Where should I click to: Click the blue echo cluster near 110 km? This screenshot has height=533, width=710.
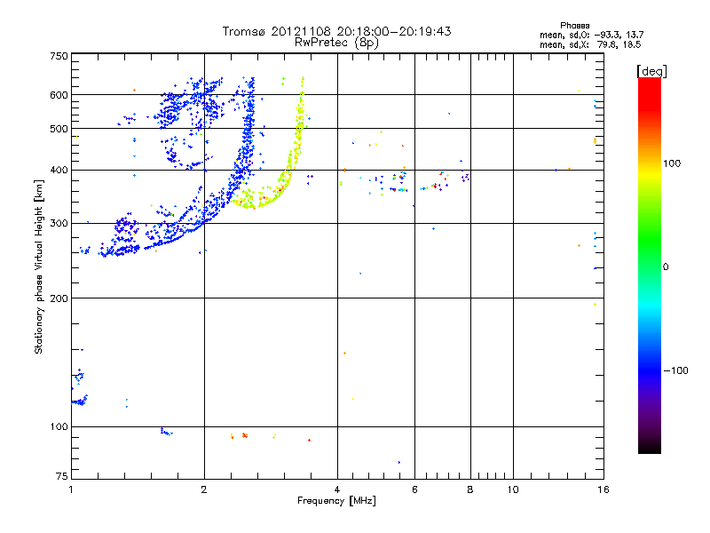79,402
